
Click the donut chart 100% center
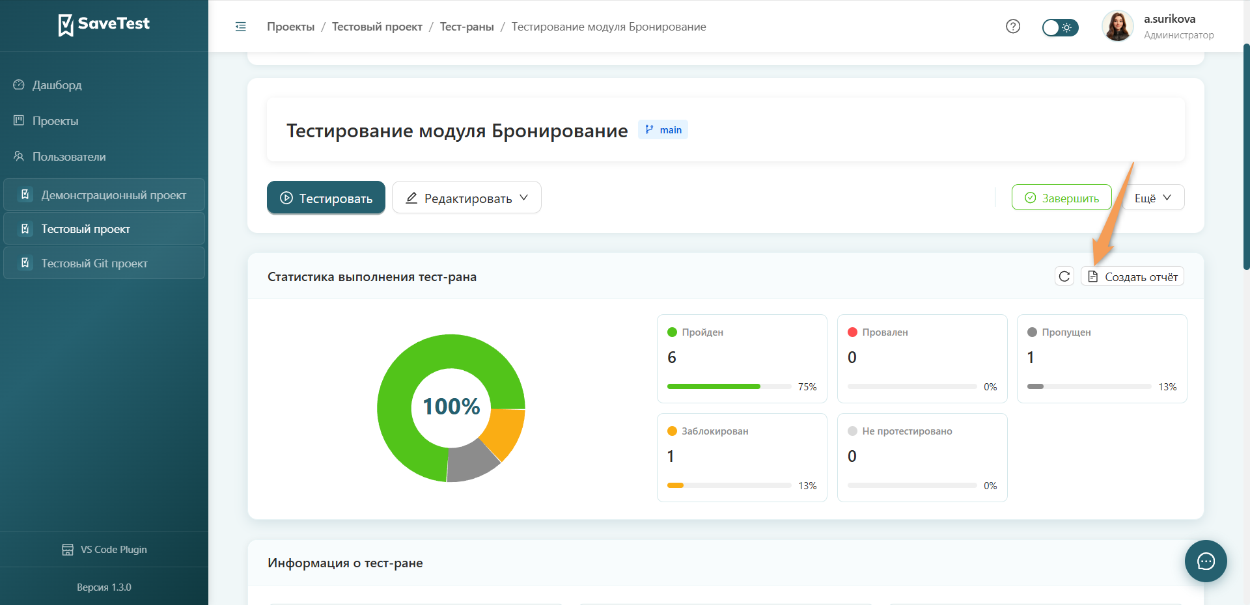pyautogui.click(x=451, y=407)
